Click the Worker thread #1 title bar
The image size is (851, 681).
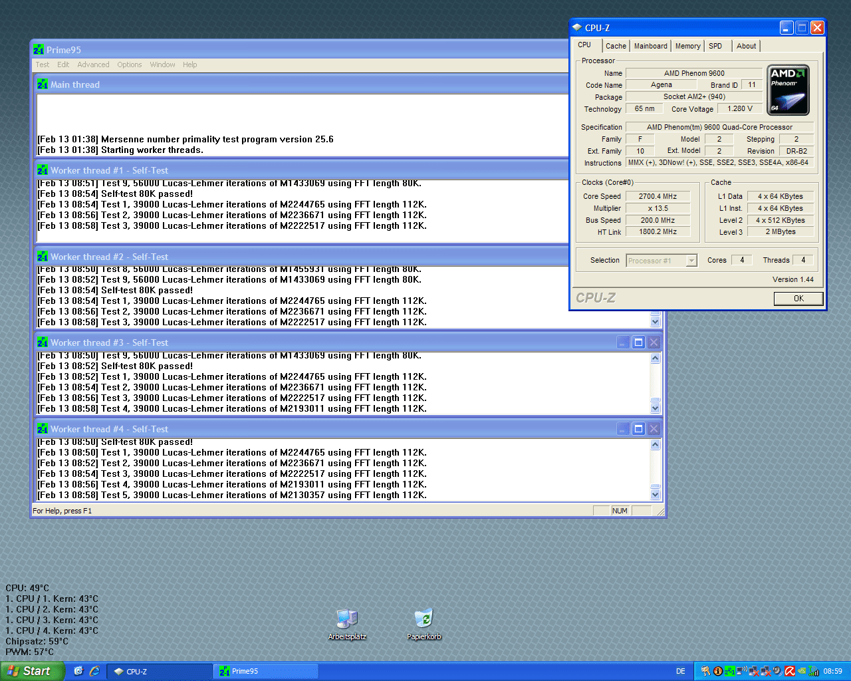pos(301,170)
